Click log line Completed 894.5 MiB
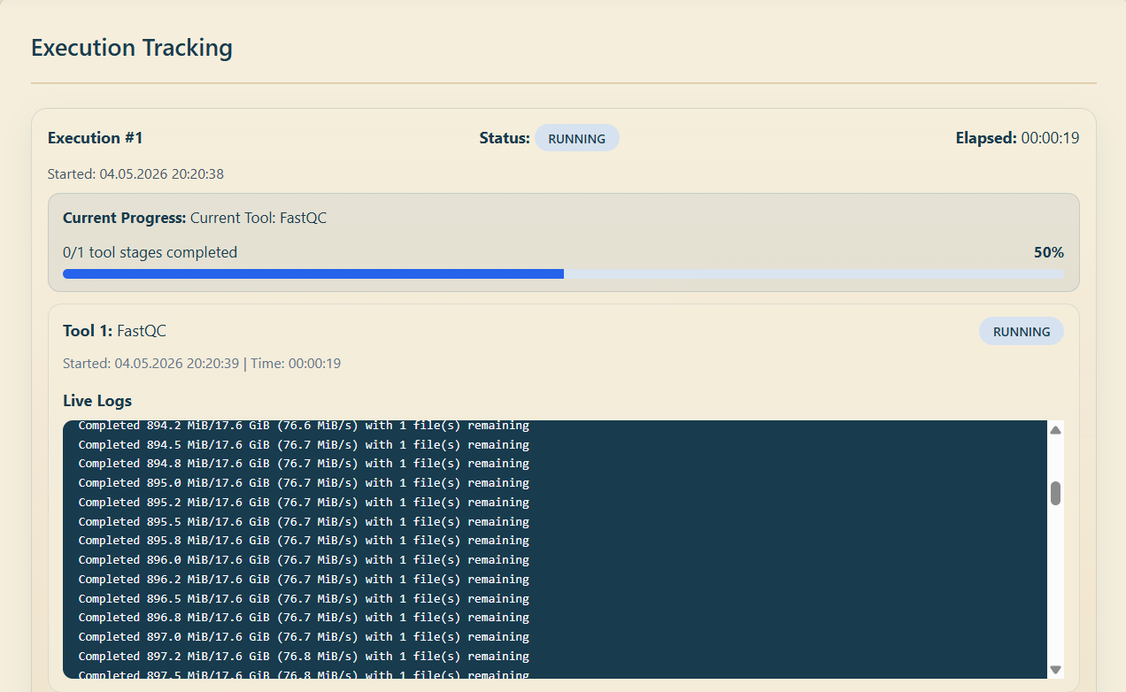The height and width of the screenshot is (692, 1126). (x=304, y=444)
